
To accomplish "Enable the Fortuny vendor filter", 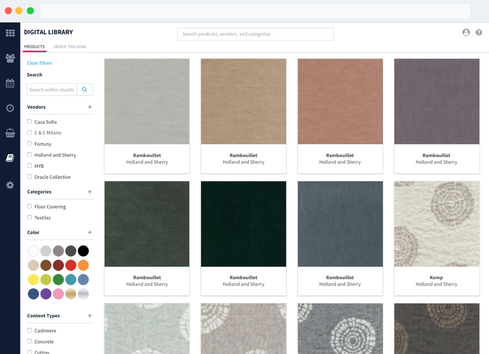I will click(x=29, y=144).
